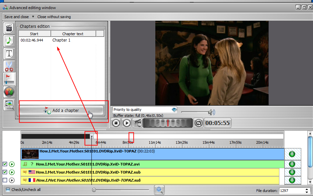
Task: Open the image preview magnifier tab
Action: click(x=9, y=105)
